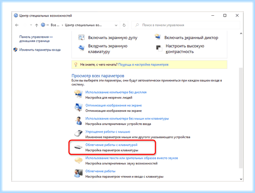255x193 pixels.
Task: Click the breadcrumb arrow after Все ...
Action: pyautogui.click(x=62, y=25)
